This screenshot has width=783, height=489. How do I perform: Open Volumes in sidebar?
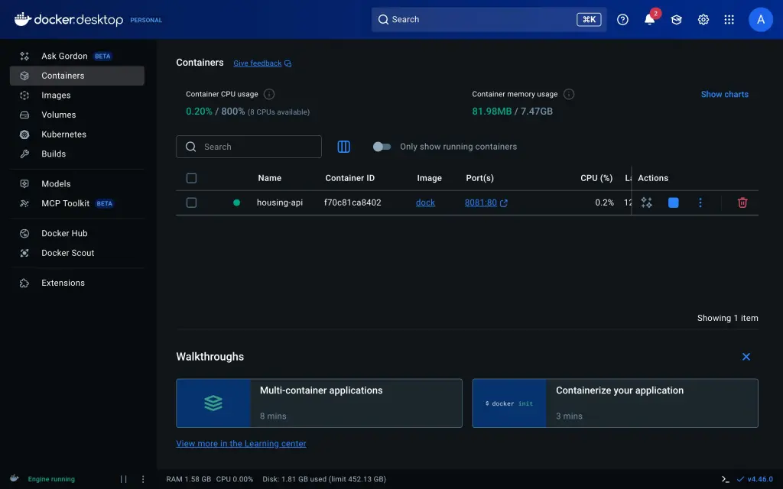pos(77,115)
